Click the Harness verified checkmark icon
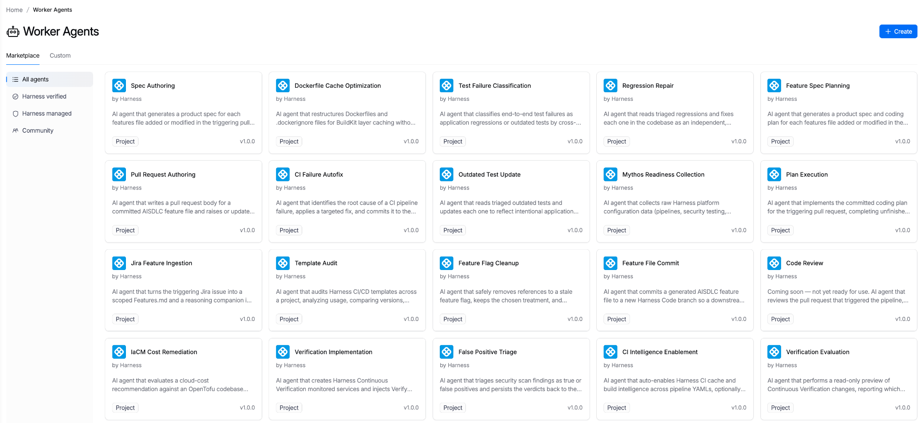The image size is (921, 423). coord(15,96)
